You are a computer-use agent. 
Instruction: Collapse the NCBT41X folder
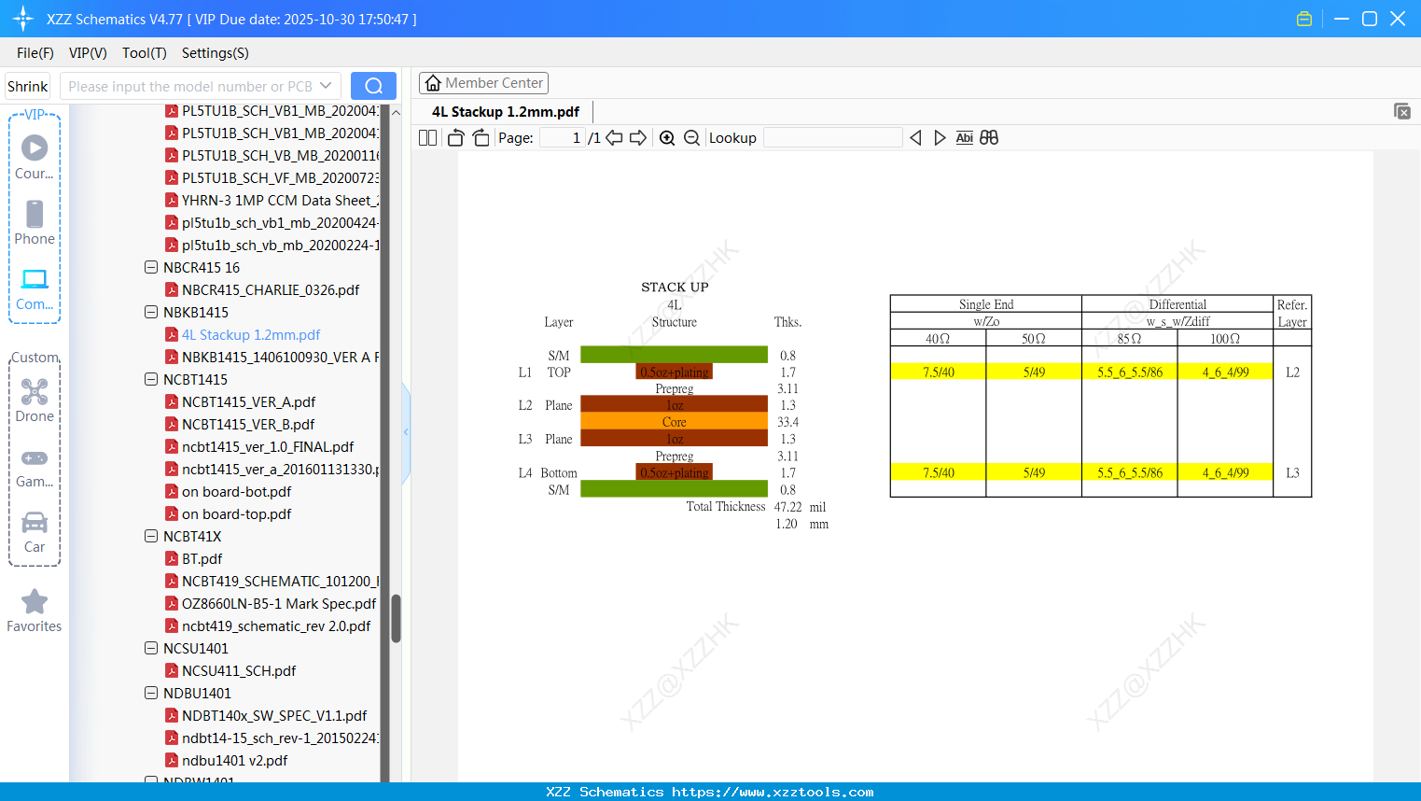(x=151, y=536)
